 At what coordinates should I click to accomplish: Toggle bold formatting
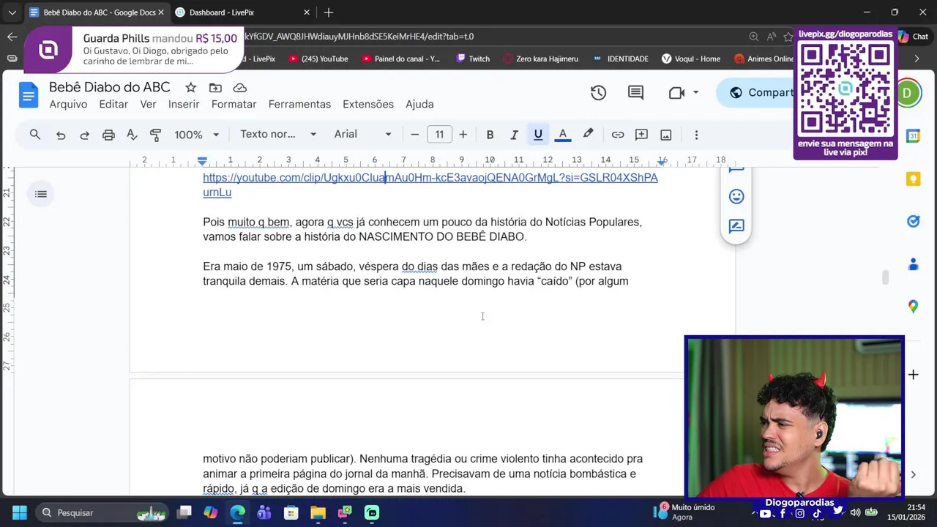[x=490, y=135]
